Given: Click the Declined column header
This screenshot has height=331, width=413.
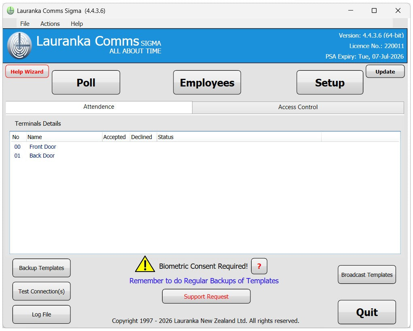Looking at the screenshot, I should (143, 137).
